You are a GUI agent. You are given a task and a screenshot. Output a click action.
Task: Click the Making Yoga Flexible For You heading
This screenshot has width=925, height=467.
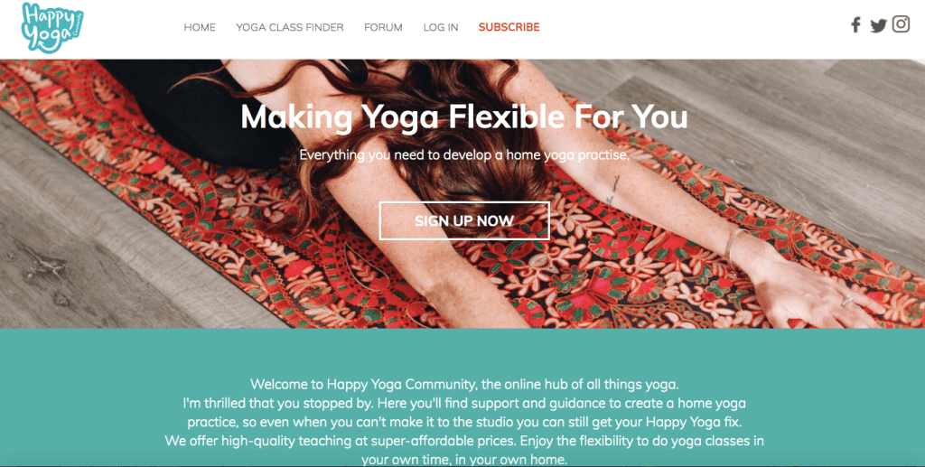point(464,117)
